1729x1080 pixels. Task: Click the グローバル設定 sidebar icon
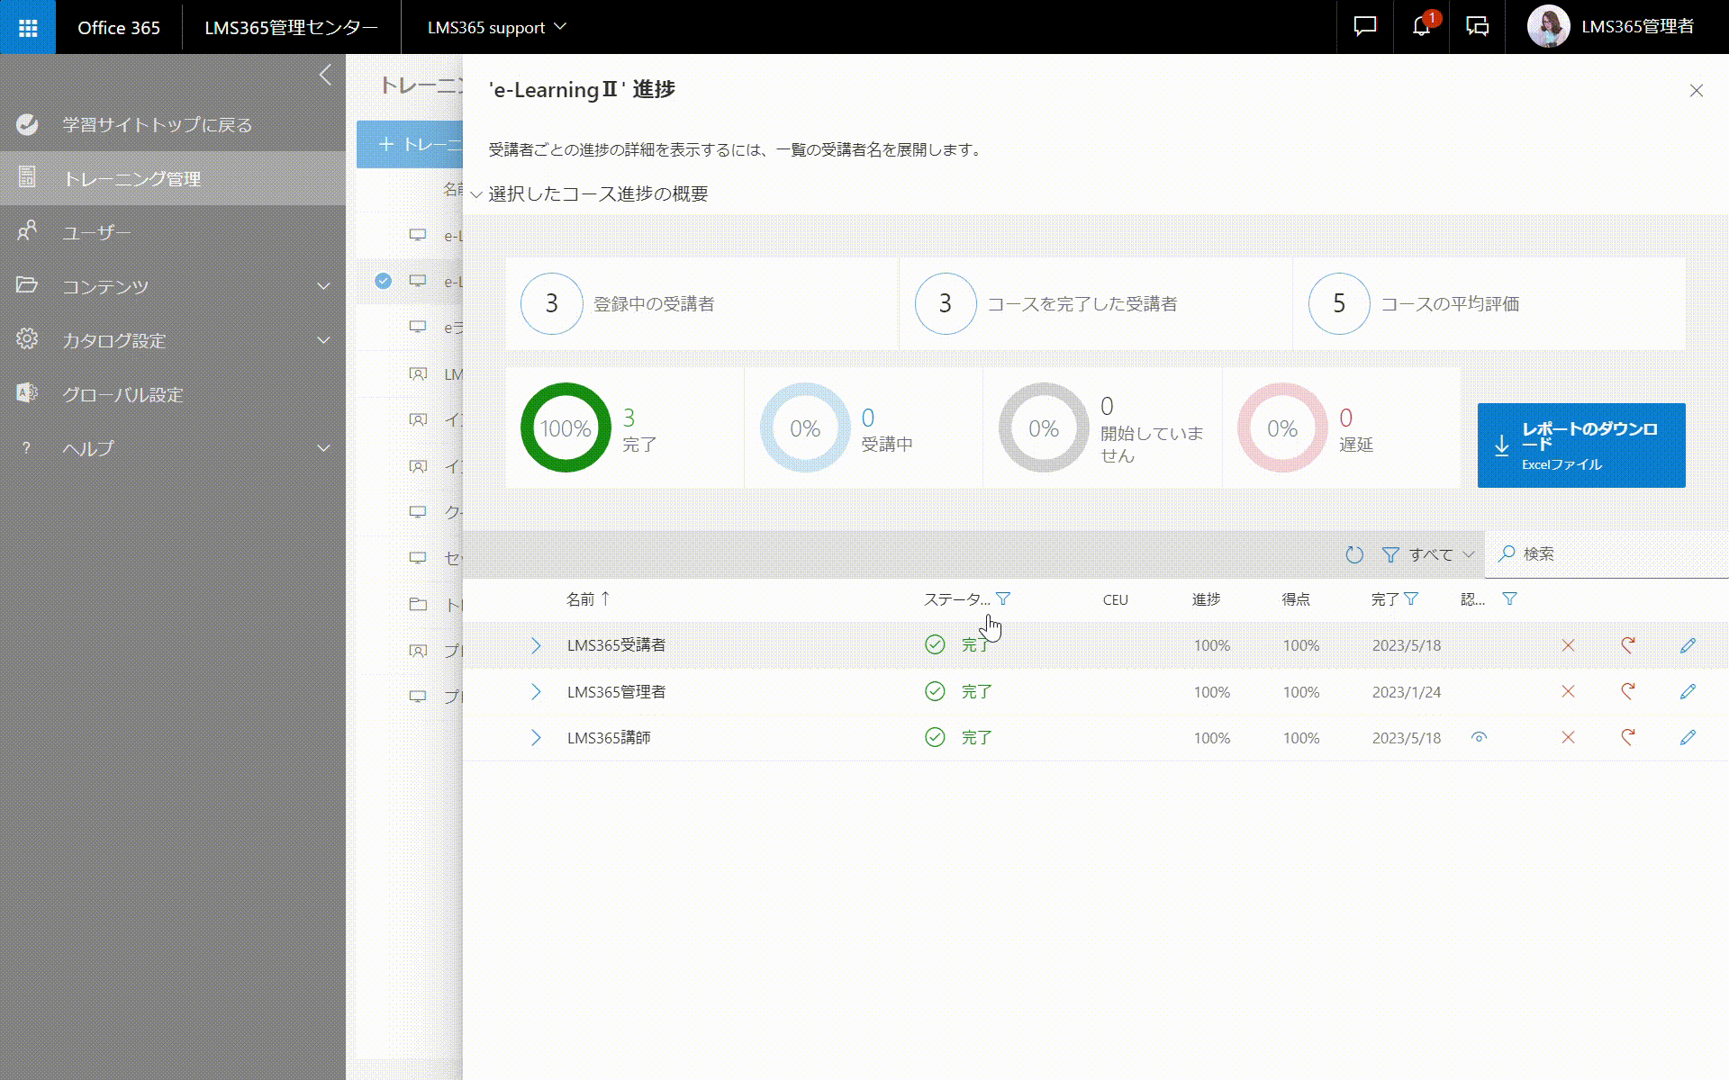pos(27,393)
